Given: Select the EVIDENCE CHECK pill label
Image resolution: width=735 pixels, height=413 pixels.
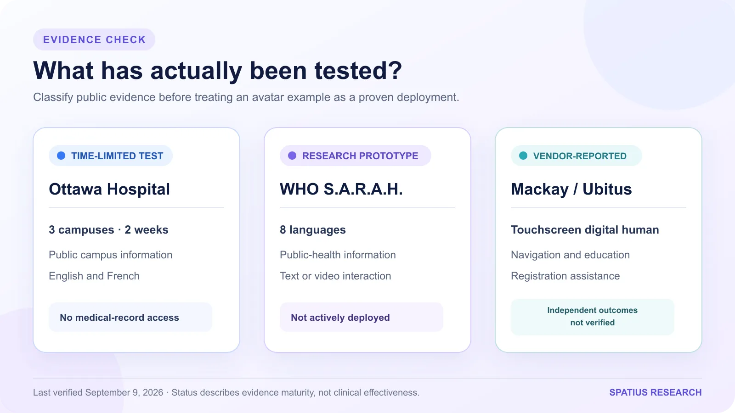Looking at the screenshot, I should [x=94, y=39].
